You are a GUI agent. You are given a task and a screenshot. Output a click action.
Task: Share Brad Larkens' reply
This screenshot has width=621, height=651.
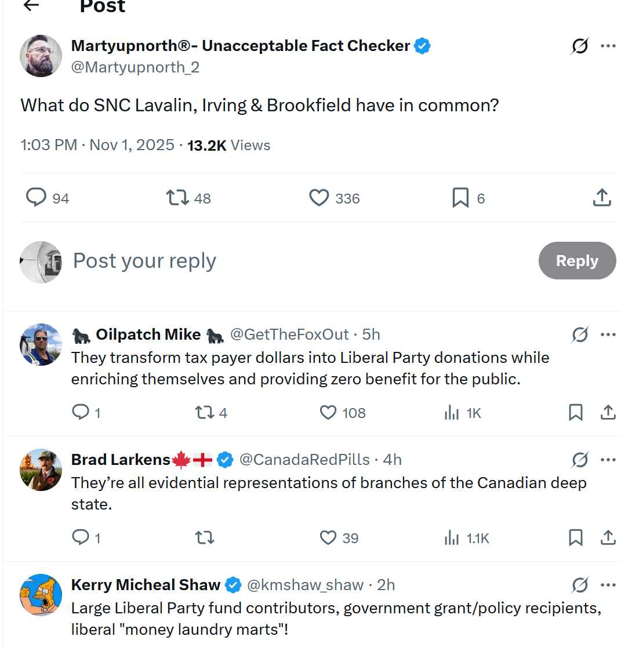coord(608,537)
